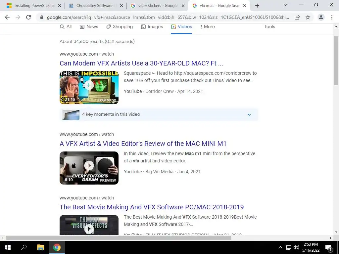The width and height of the screenshot is (339, 254).
Task: Open Best Movie Making VFX Software link
Action: point(152,207)
